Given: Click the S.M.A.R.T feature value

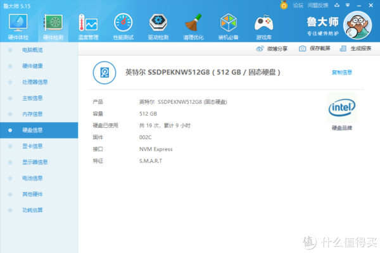Looking at the screenshot, I should click(x=151, y=161).
